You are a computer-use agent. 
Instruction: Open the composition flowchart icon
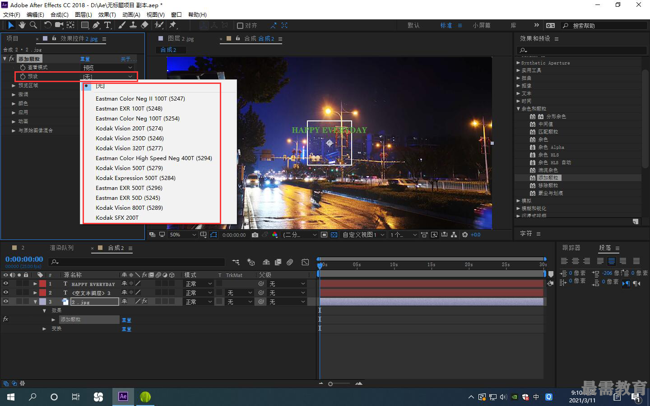(x=455, y=235)
